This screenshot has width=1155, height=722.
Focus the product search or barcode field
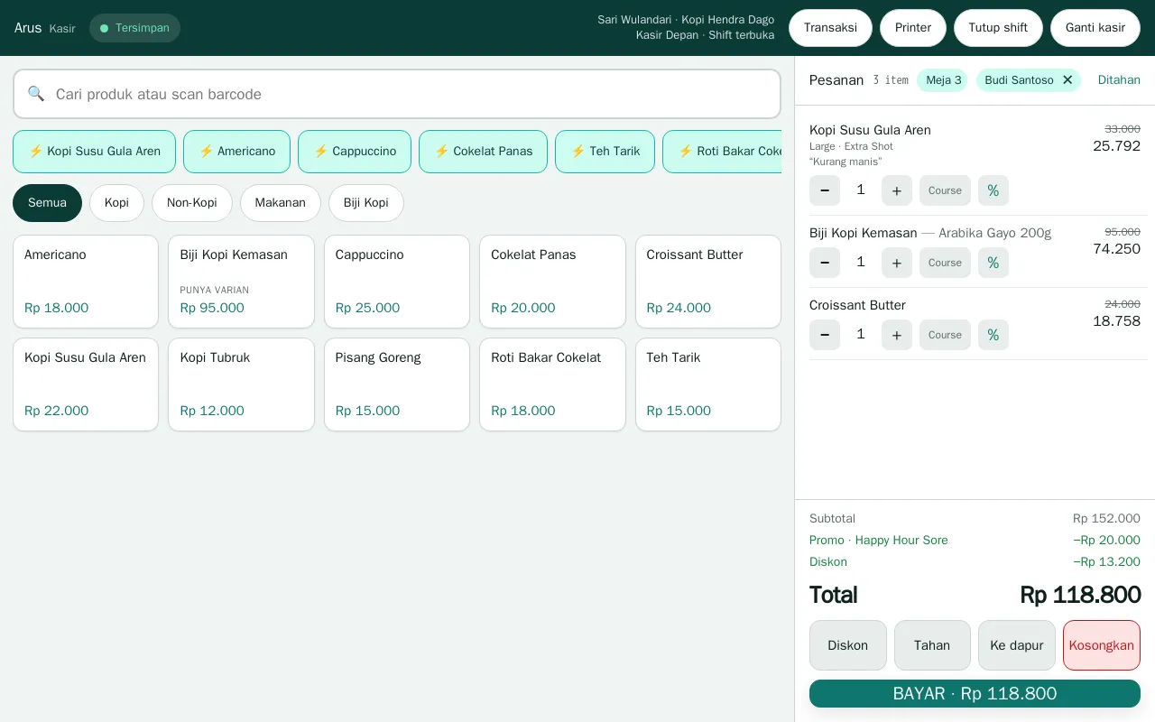pos(397,94)
